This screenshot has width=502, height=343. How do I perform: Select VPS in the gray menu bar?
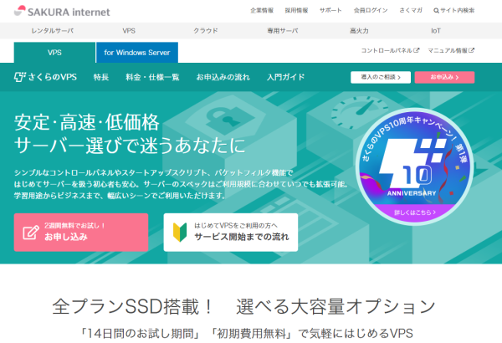tap(129, 31)
